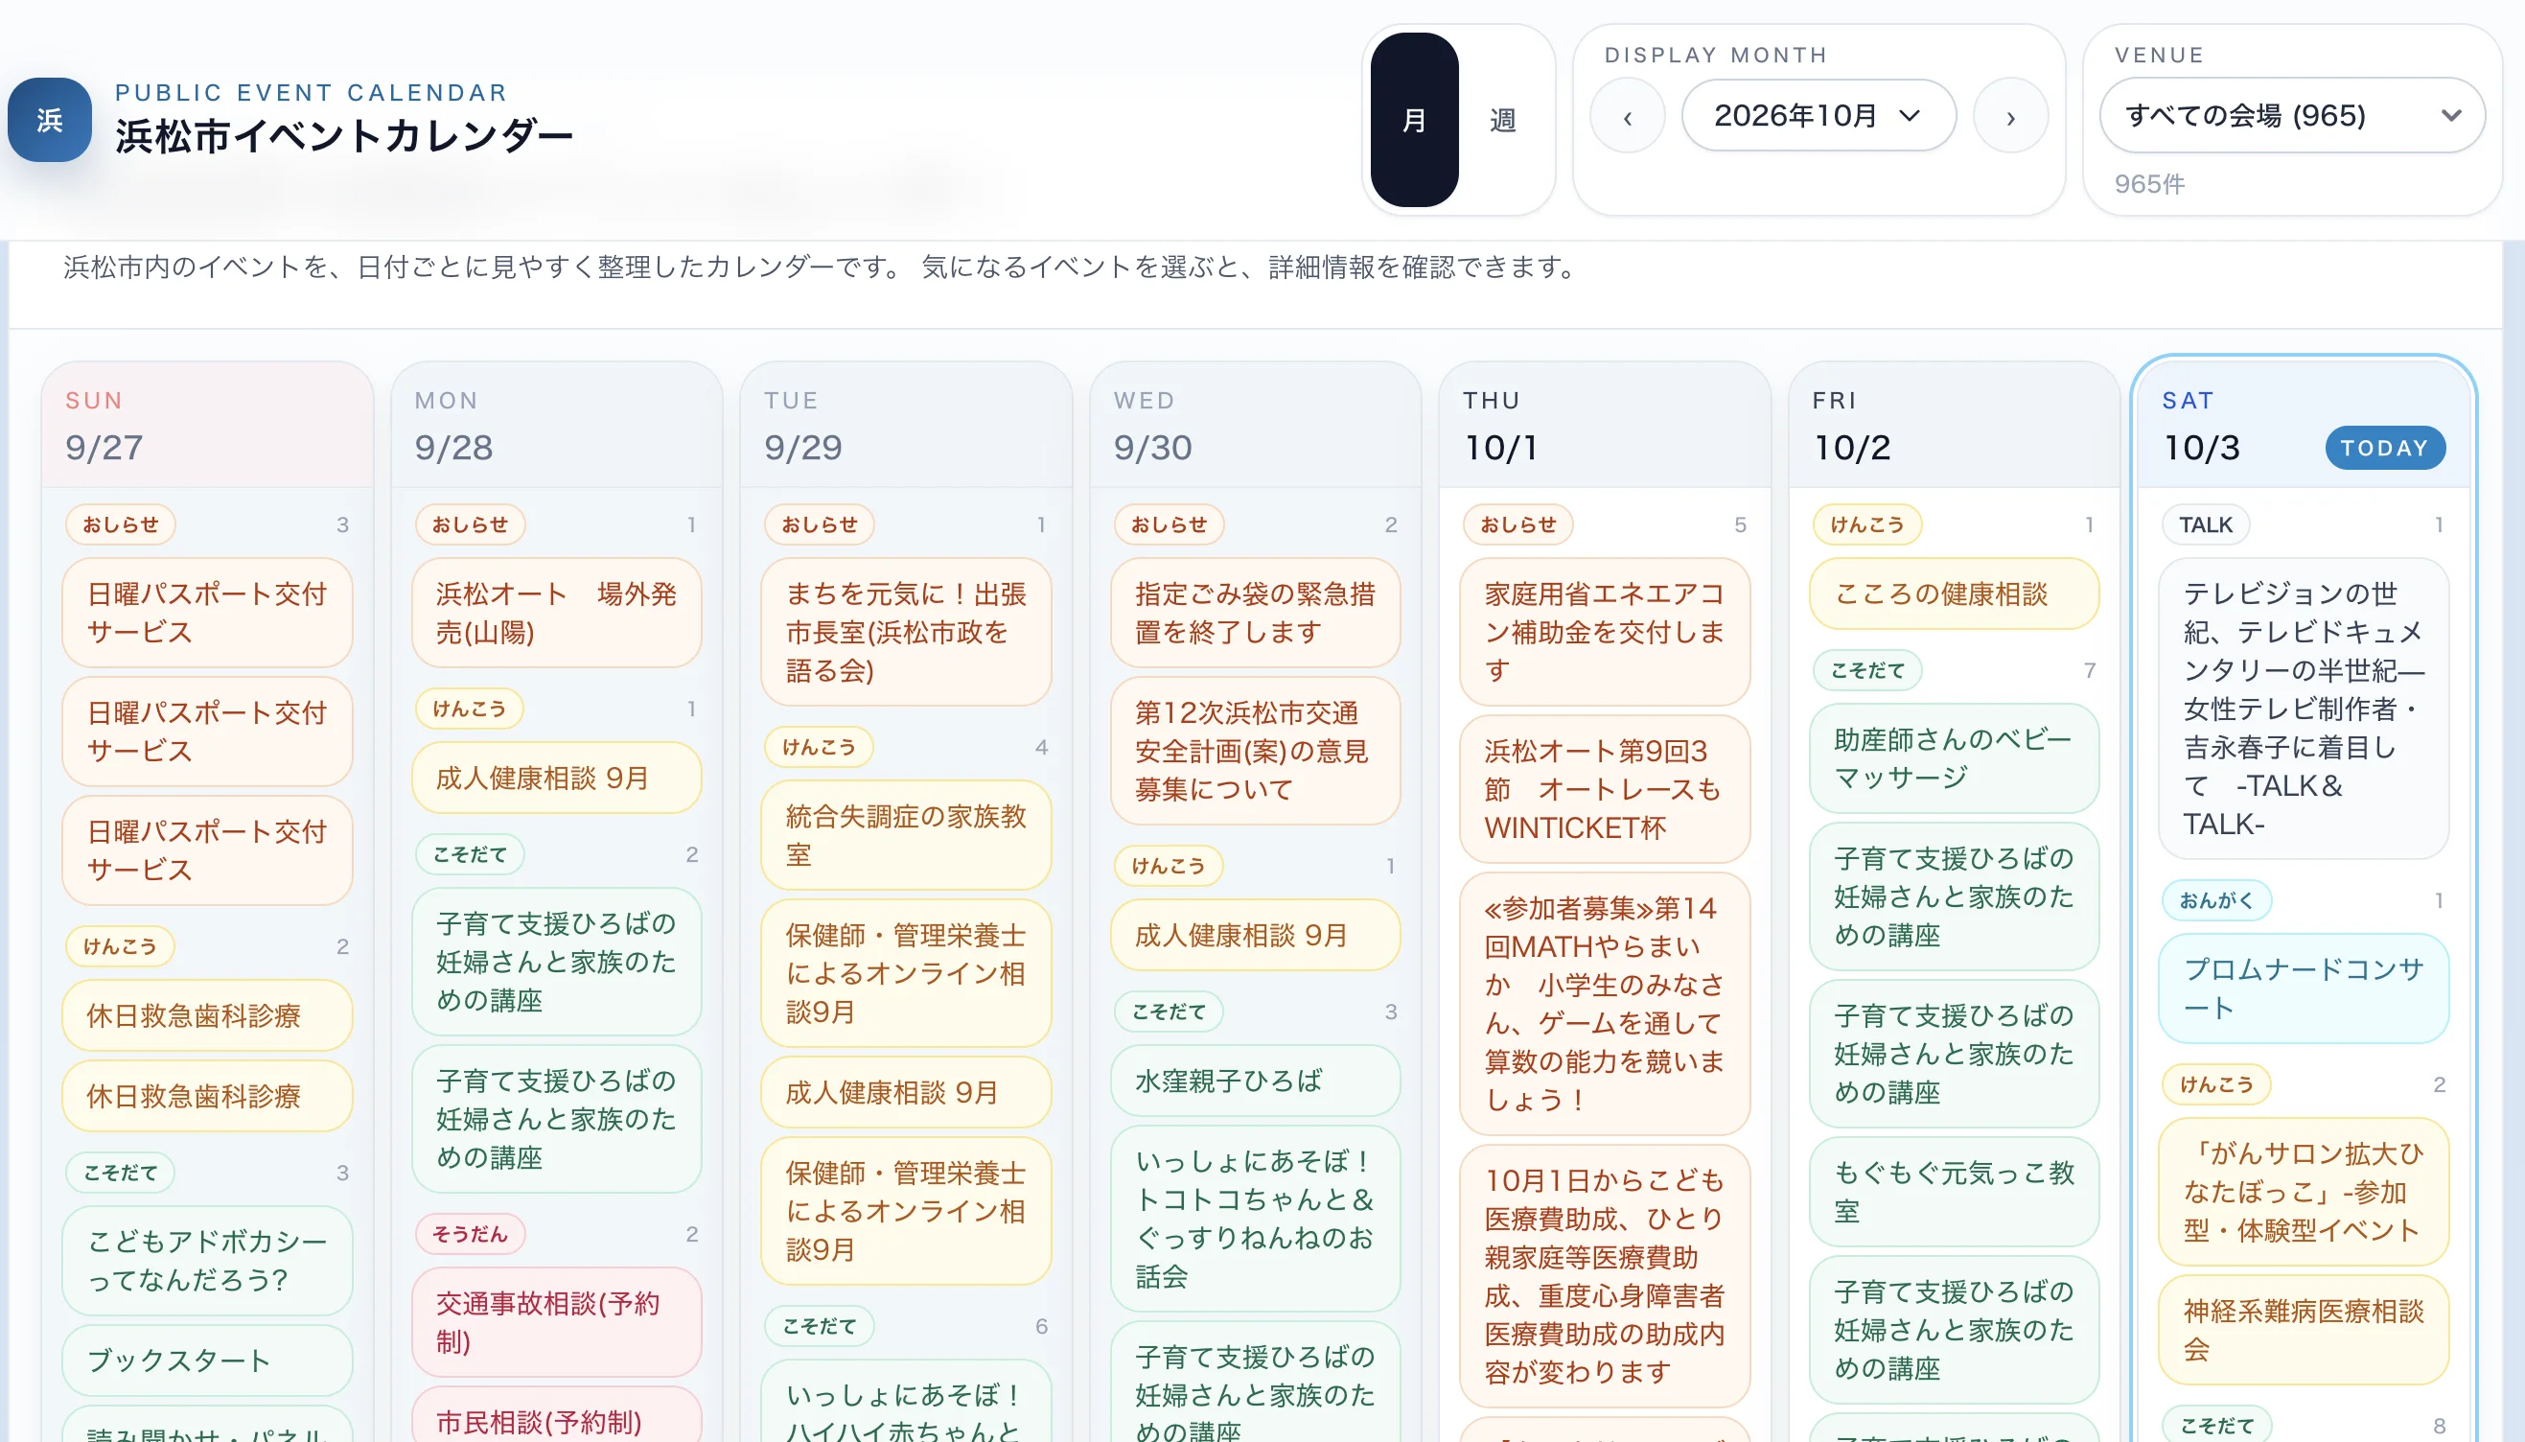Open 水窪親子ひろば event card

[x=1255, y=1080]
